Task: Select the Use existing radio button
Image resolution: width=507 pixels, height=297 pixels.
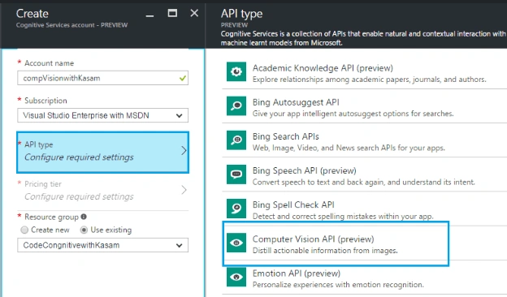Action: (84, 230)
